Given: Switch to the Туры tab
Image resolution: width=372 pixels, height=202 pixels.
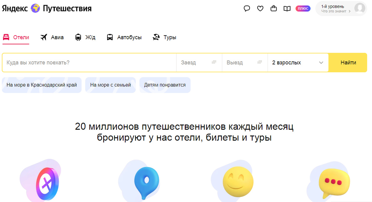Looking at the screenshot, I should click(164, 37).
